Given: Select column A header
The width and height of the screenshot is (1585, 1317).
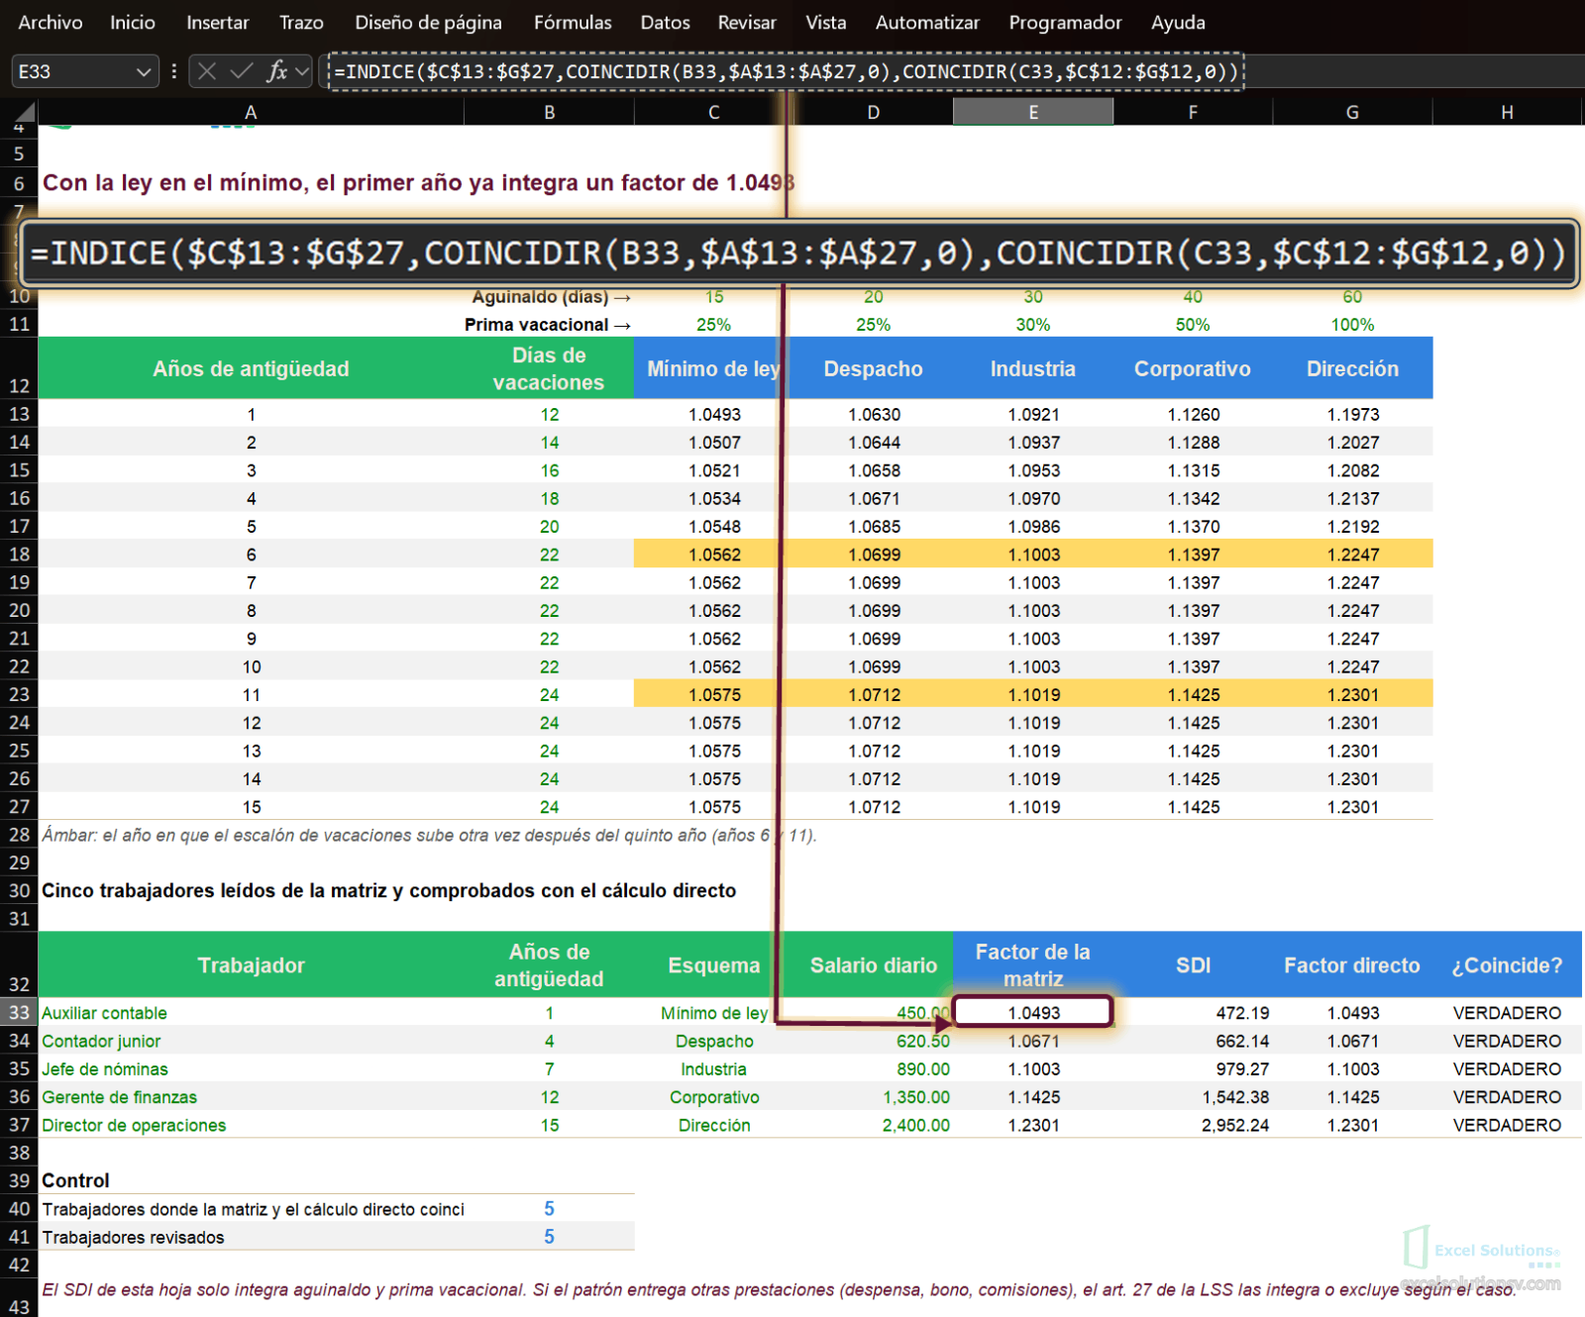Looking at the screenshot, I should [251, 112].
